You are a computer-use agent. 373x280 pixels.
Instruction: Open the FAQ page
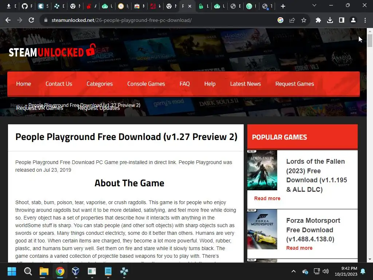pyautogui.click(x=185, y=84)
